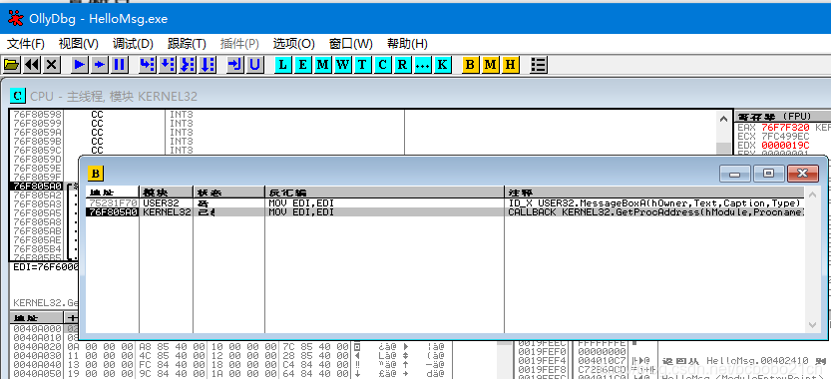Open the 跟踪(T) menu
This screenshot has width=831, height=387.
click(x=187, y=44)
